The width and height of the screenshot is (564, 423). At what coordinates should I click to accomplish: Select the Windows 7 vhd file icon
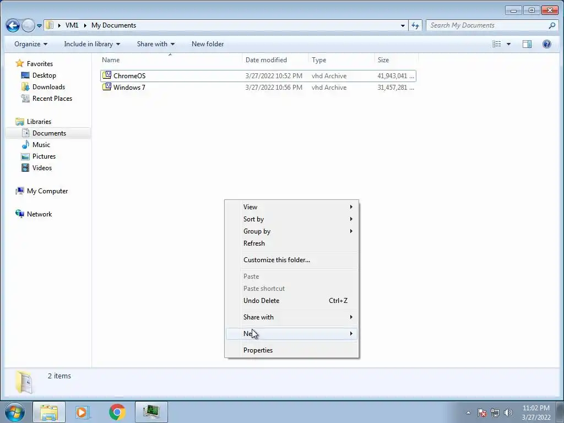click(x=107, y=86)
